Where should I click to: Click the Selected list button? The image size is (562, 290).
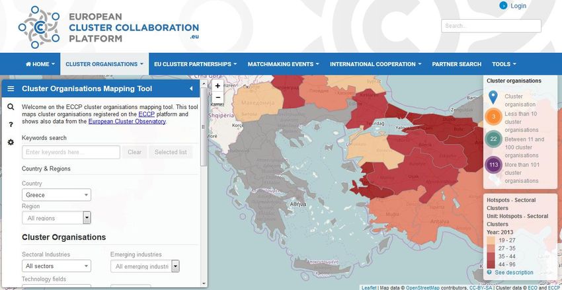(171, 152)
